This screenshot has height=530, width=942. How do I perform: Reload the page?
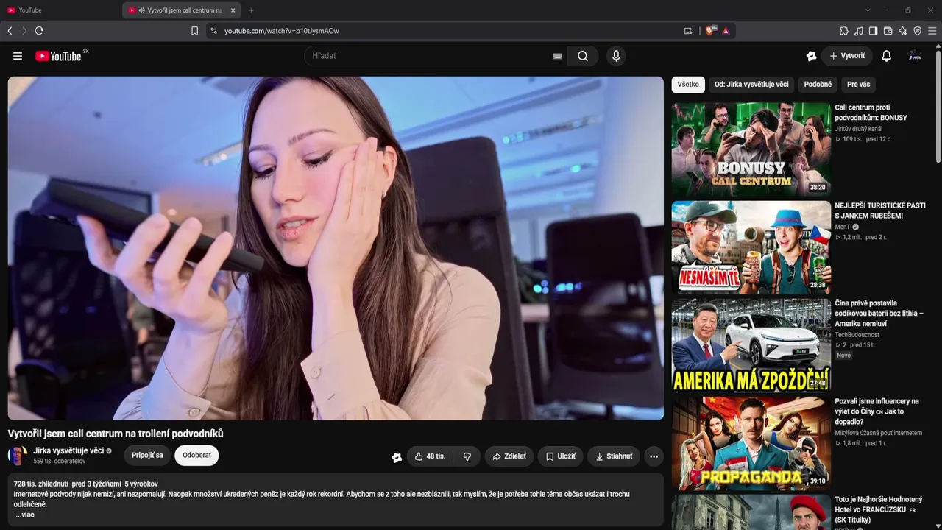pos(39,31)
